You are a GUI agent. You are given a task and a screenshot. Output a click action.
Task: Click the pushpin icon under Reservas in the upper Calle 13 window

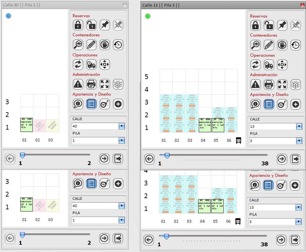[282, 25]
